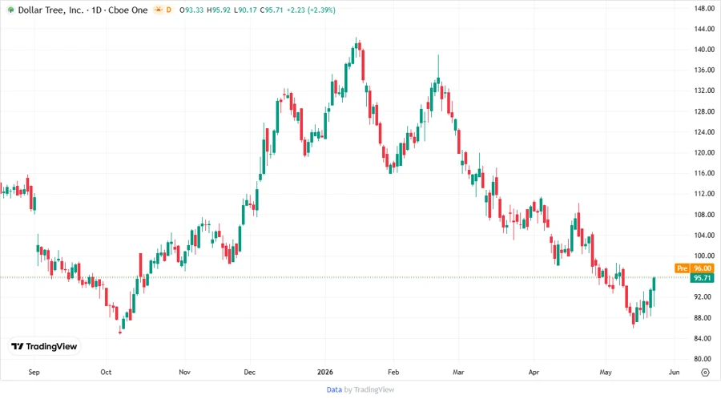Click the 88.00 price axis label
721x399 pixels.
(x=704, y=317)
